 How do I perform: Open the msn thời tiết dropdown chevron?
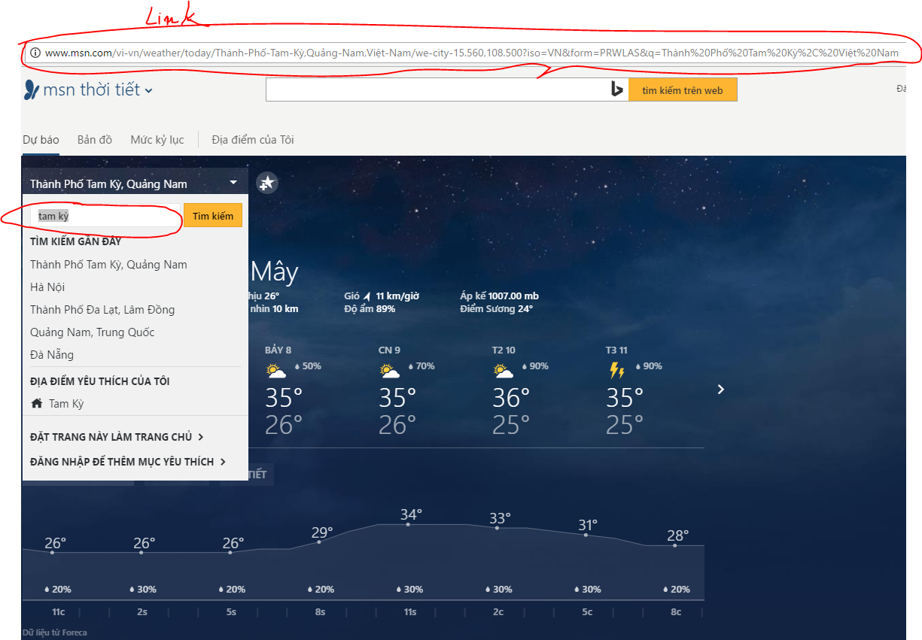point(148,91)
